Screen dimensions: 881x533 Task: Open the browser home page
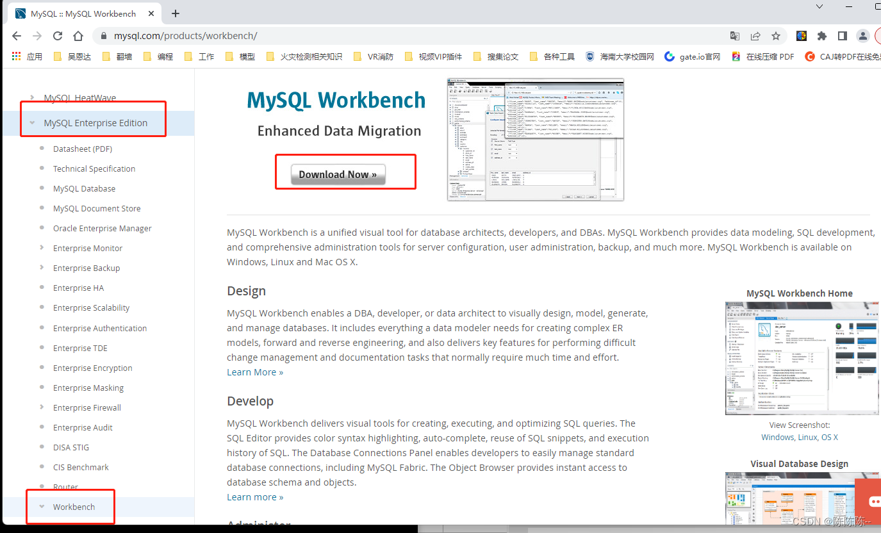(x=78, y=36)
